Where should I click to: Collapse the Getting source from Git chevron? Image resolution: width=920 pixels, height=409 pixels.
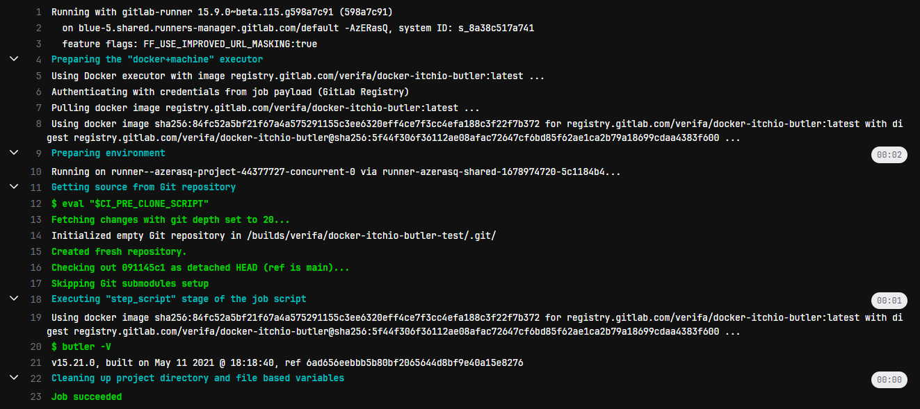tap(14, 186)
